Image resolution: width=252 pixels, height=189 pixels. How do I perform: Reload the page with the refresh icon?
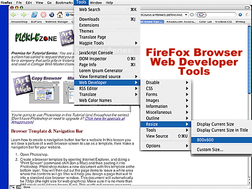pyautogui.click(x=34, y=15)
